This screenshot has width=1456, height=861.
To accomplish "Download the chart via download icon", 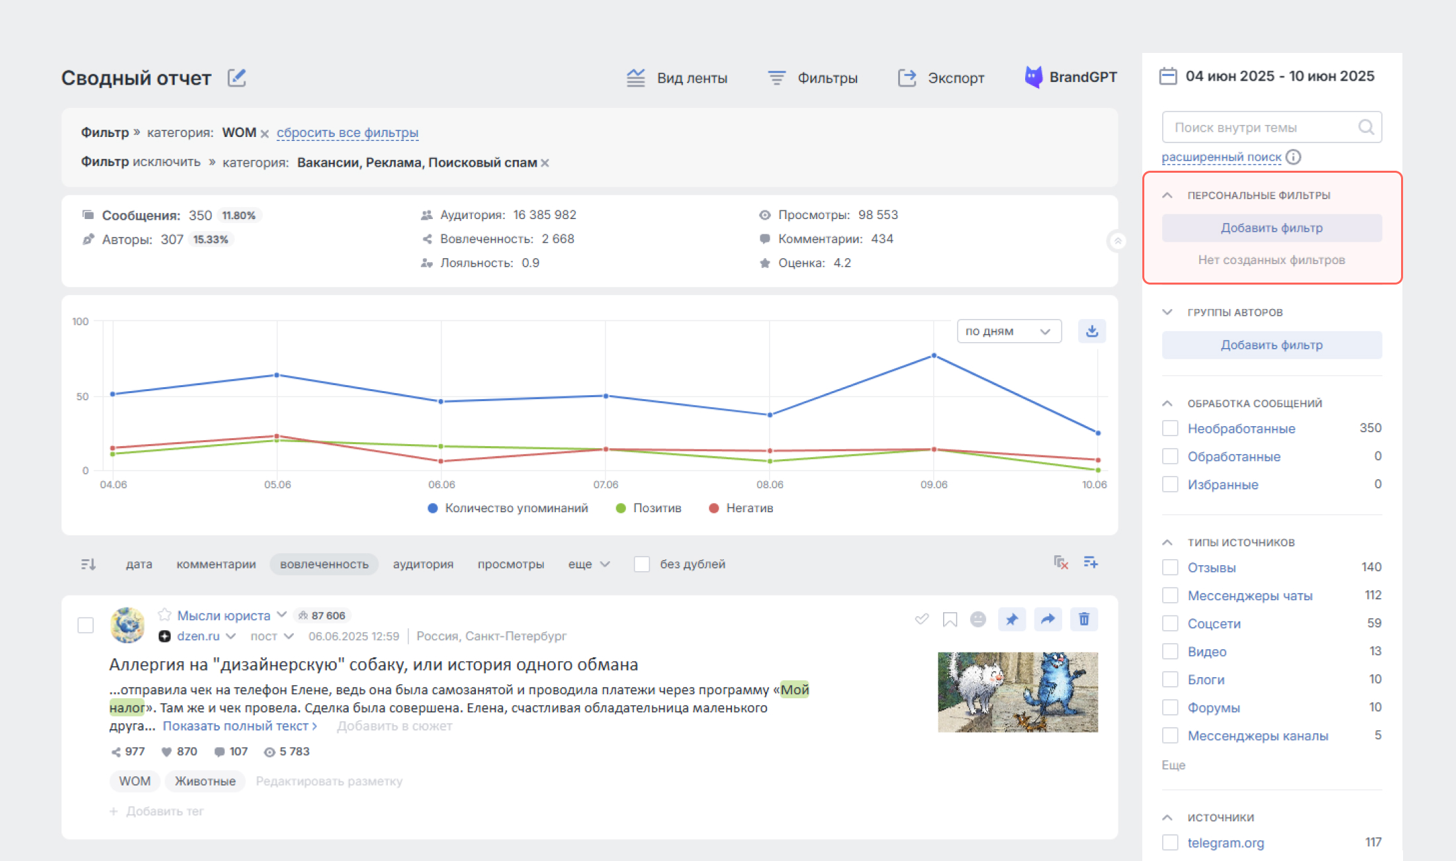I will (x=1092, y=331).
